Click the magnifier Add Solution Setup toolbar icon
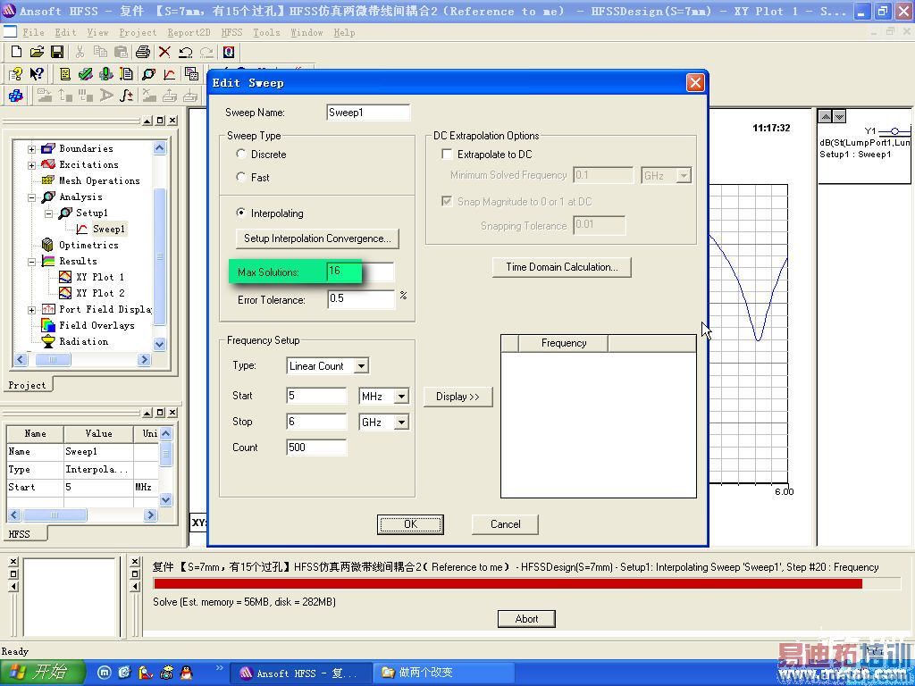Screen dimensions: 915x686 [x=148, y=73]
